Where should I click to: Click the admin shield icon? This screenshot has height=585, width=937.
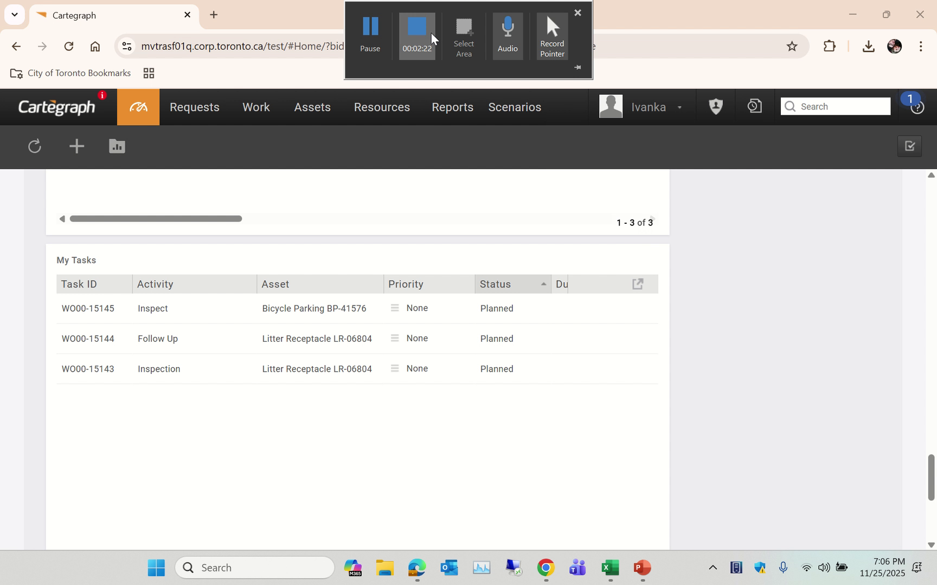[x=715, y=106]
